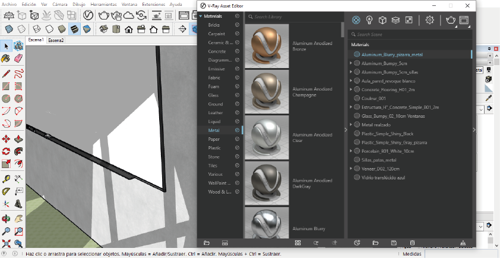The width and height of the screenshot is (500, 258).
Task: Open the Textures tab (checker icon)
Action: pyautogui.click(x=409, y=20)
